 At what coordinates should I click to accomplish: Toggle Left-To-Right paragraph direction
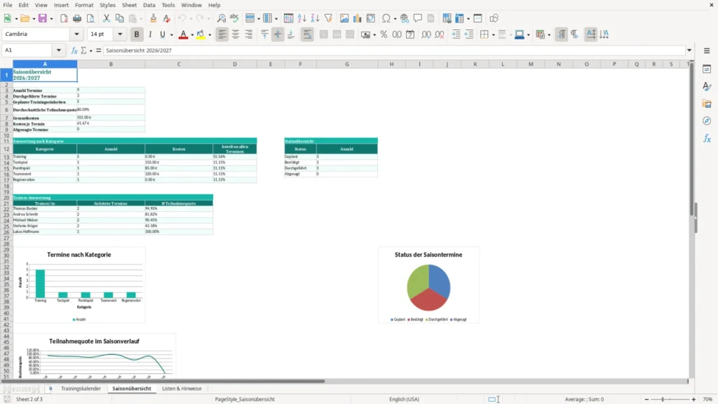coord(561,34)
